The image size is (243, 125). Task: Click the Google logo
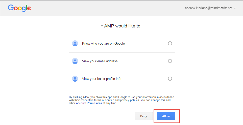click(x=19, y=8)
